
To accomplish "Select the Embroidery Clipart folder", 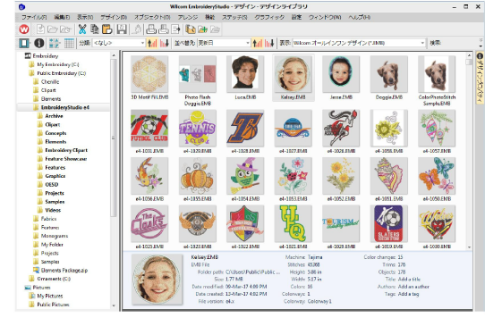I will (66, 150).
